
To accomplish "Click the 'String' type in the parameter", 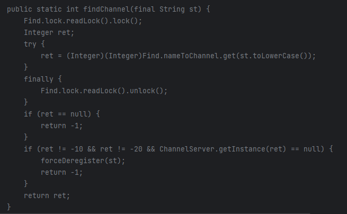I will point(172,10).
